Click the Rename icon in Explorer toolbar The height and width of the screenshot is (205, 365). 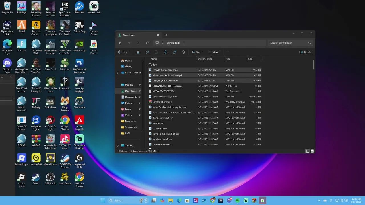[x=165, y=52]
